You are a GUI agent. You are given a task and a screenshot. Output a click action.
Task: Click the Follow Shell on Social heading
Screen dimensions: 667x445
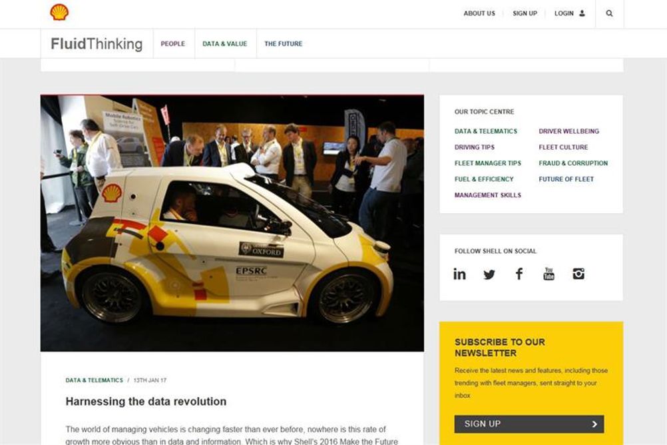[495, 251]
